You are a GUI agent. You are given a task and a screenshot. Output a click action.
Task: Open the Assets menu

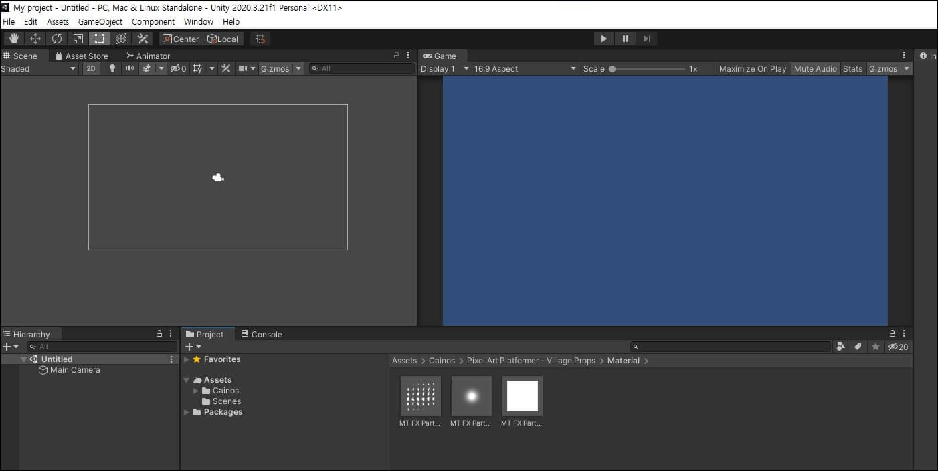click(58, 21)
